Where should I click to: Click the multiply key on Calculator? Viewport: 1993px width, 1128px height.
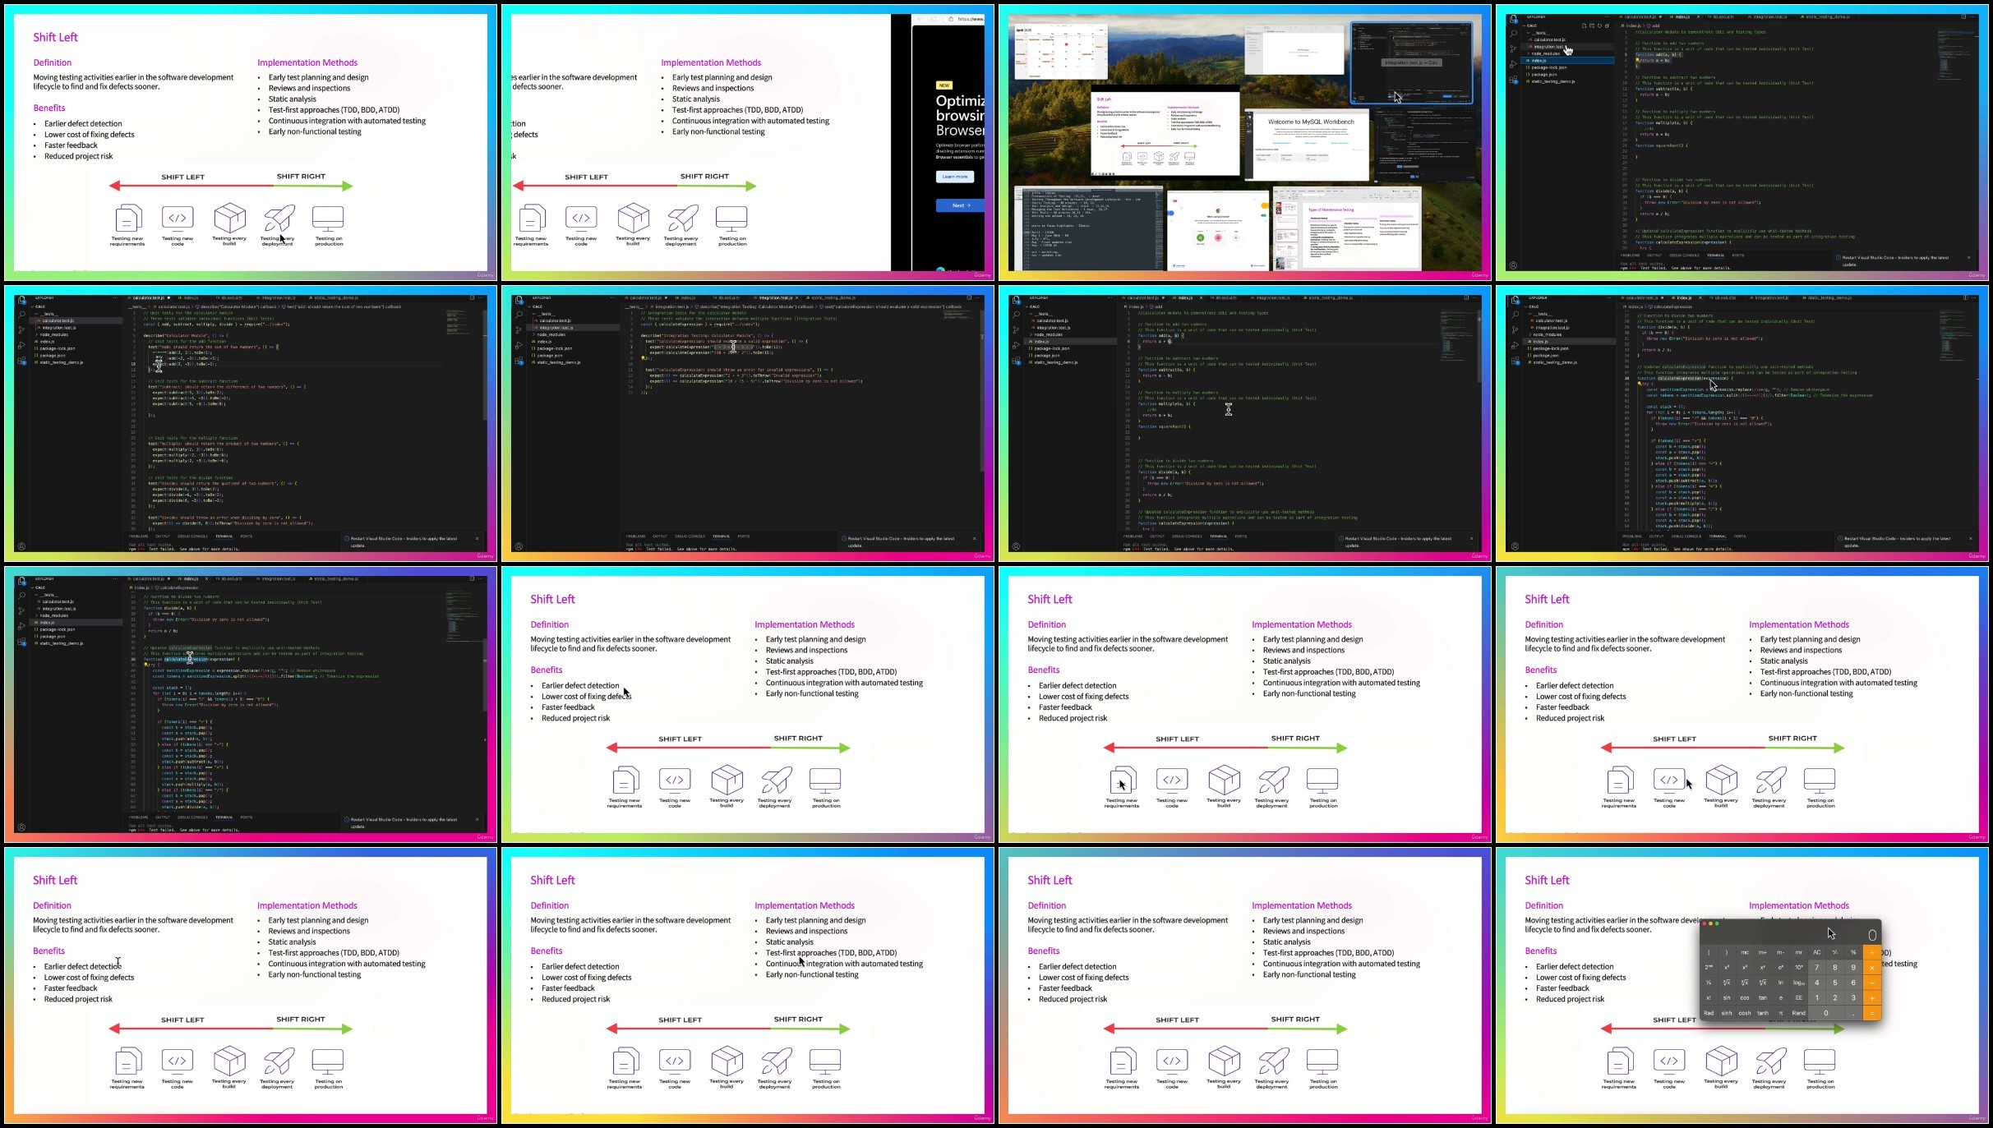[x=1872, y=968]
